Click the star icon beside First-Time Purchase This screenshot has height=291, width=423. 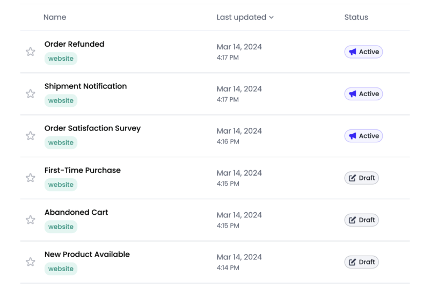31,178
